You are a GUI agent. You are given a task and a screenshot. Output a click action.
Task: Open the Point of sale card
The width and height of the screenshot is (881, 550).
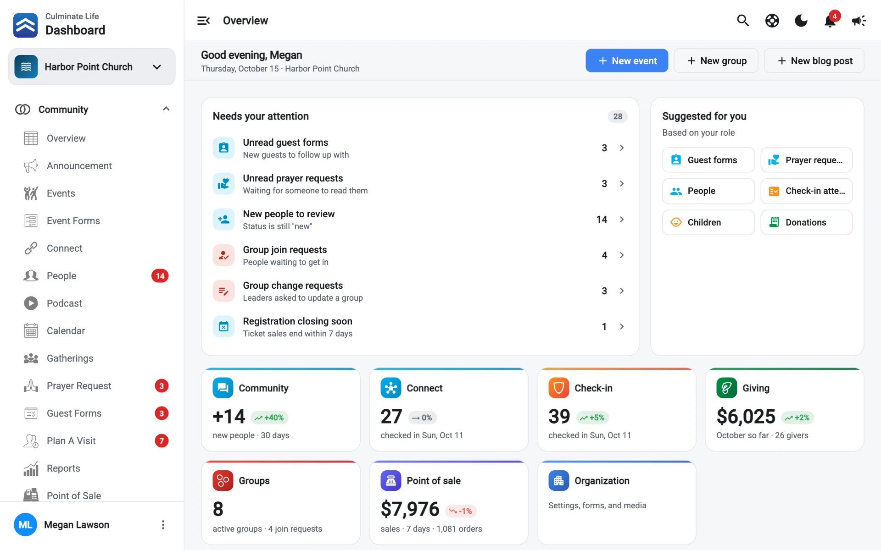449,503
